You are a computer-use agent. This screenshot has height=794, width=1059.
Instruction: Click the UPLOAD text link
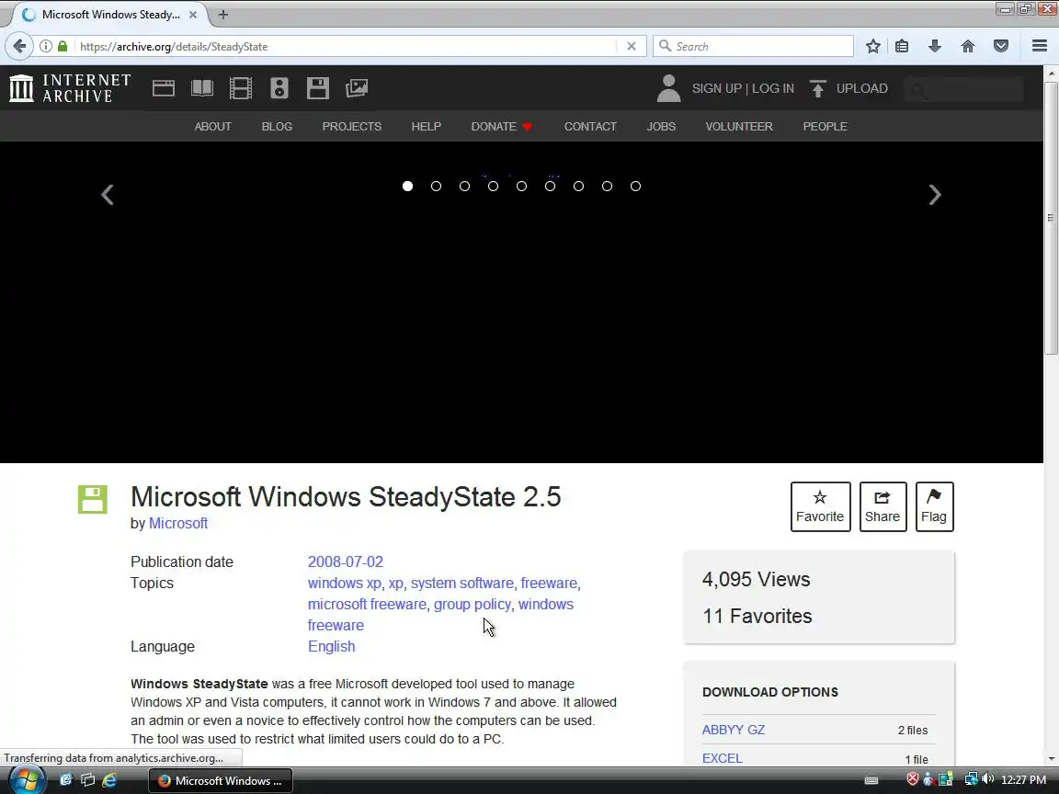point(861,88)
